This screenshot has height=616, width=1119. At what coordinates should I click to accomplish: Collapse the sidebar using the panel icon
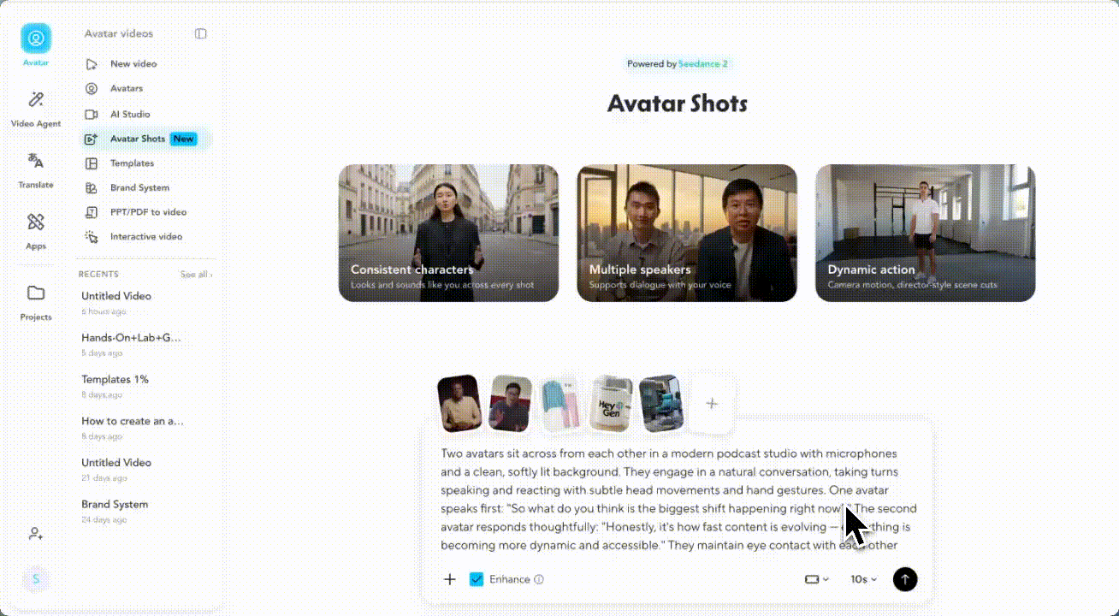[x=200, y=34]
